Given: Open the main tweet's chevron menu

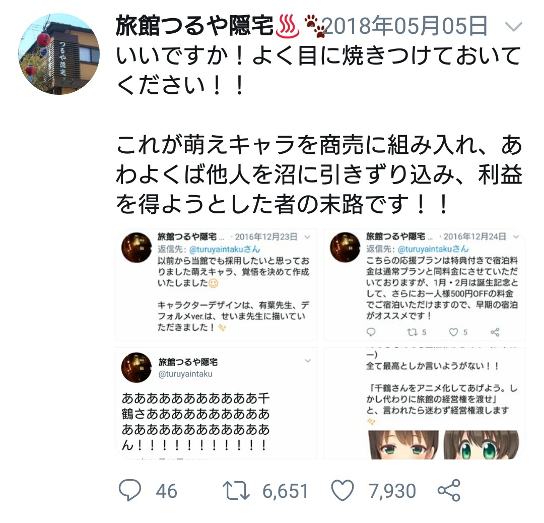Looking at the screenshot, I should 513,27.
